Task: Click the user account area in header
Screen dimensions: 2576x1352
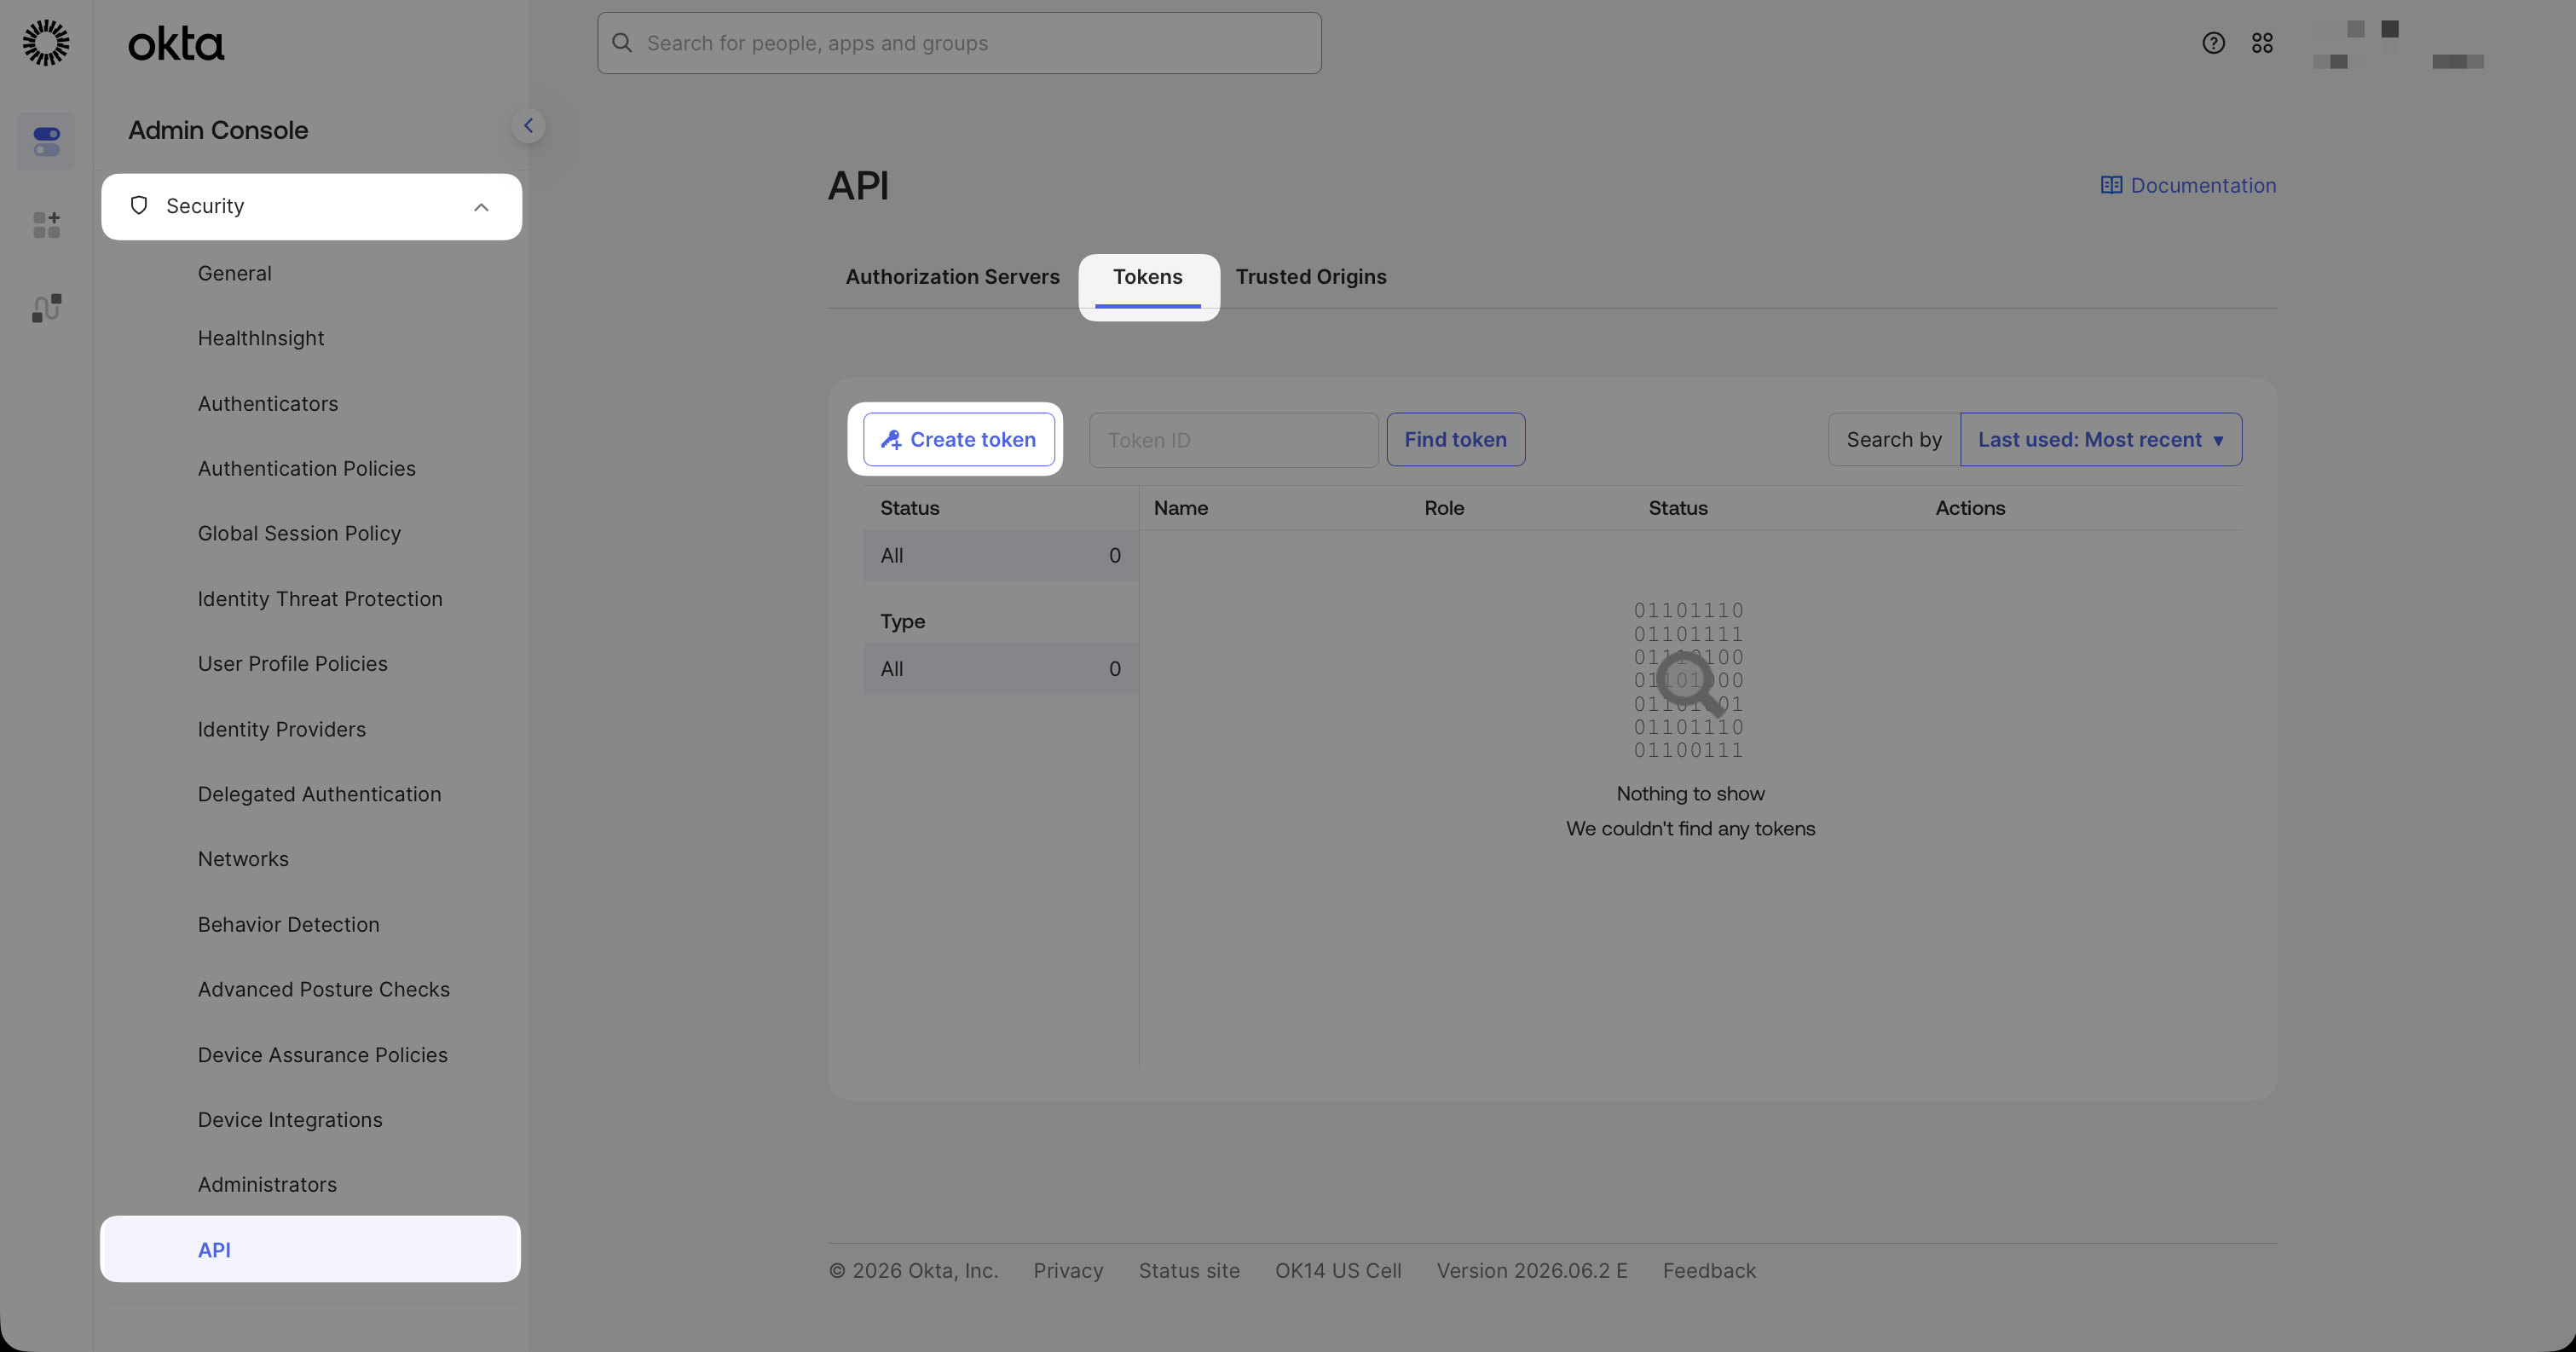Action: [x=2399, y=44]
